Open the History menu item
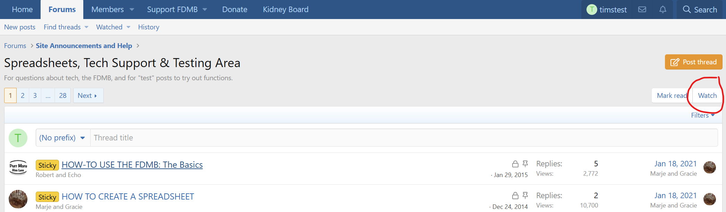This screenshot has height=212, width=726. pyautogui.click(x=149, y=27)
